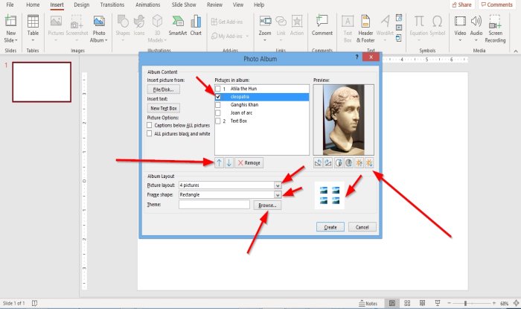The image size is (521, 309).
Task: Select Ganghis Khan in pictures list
Action: coord(244,105)
